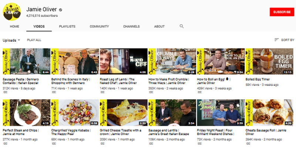Open the Sort By menu
Screen dimensions: 296x149
tap(284, 40)
